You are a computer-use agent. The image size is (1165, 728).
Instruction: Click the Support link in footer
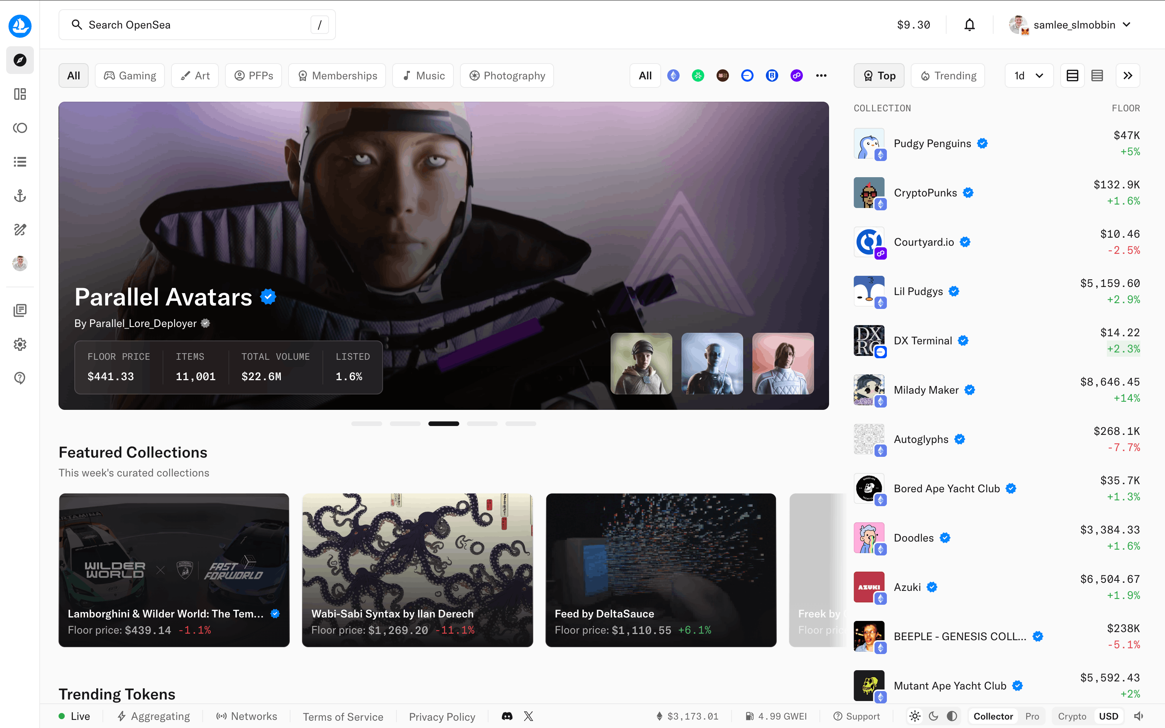click(856, 716)
